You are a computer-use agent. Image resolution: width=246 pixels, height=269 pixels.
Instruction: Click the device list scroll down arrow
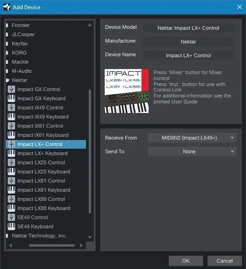[x=90, y=237]
